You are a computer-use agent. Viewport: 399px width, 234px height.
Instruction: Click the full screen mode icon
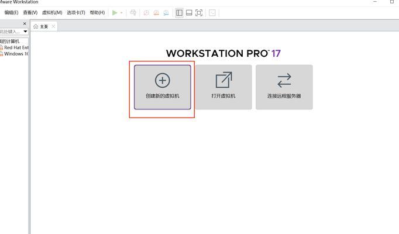[x=199, y=13]
